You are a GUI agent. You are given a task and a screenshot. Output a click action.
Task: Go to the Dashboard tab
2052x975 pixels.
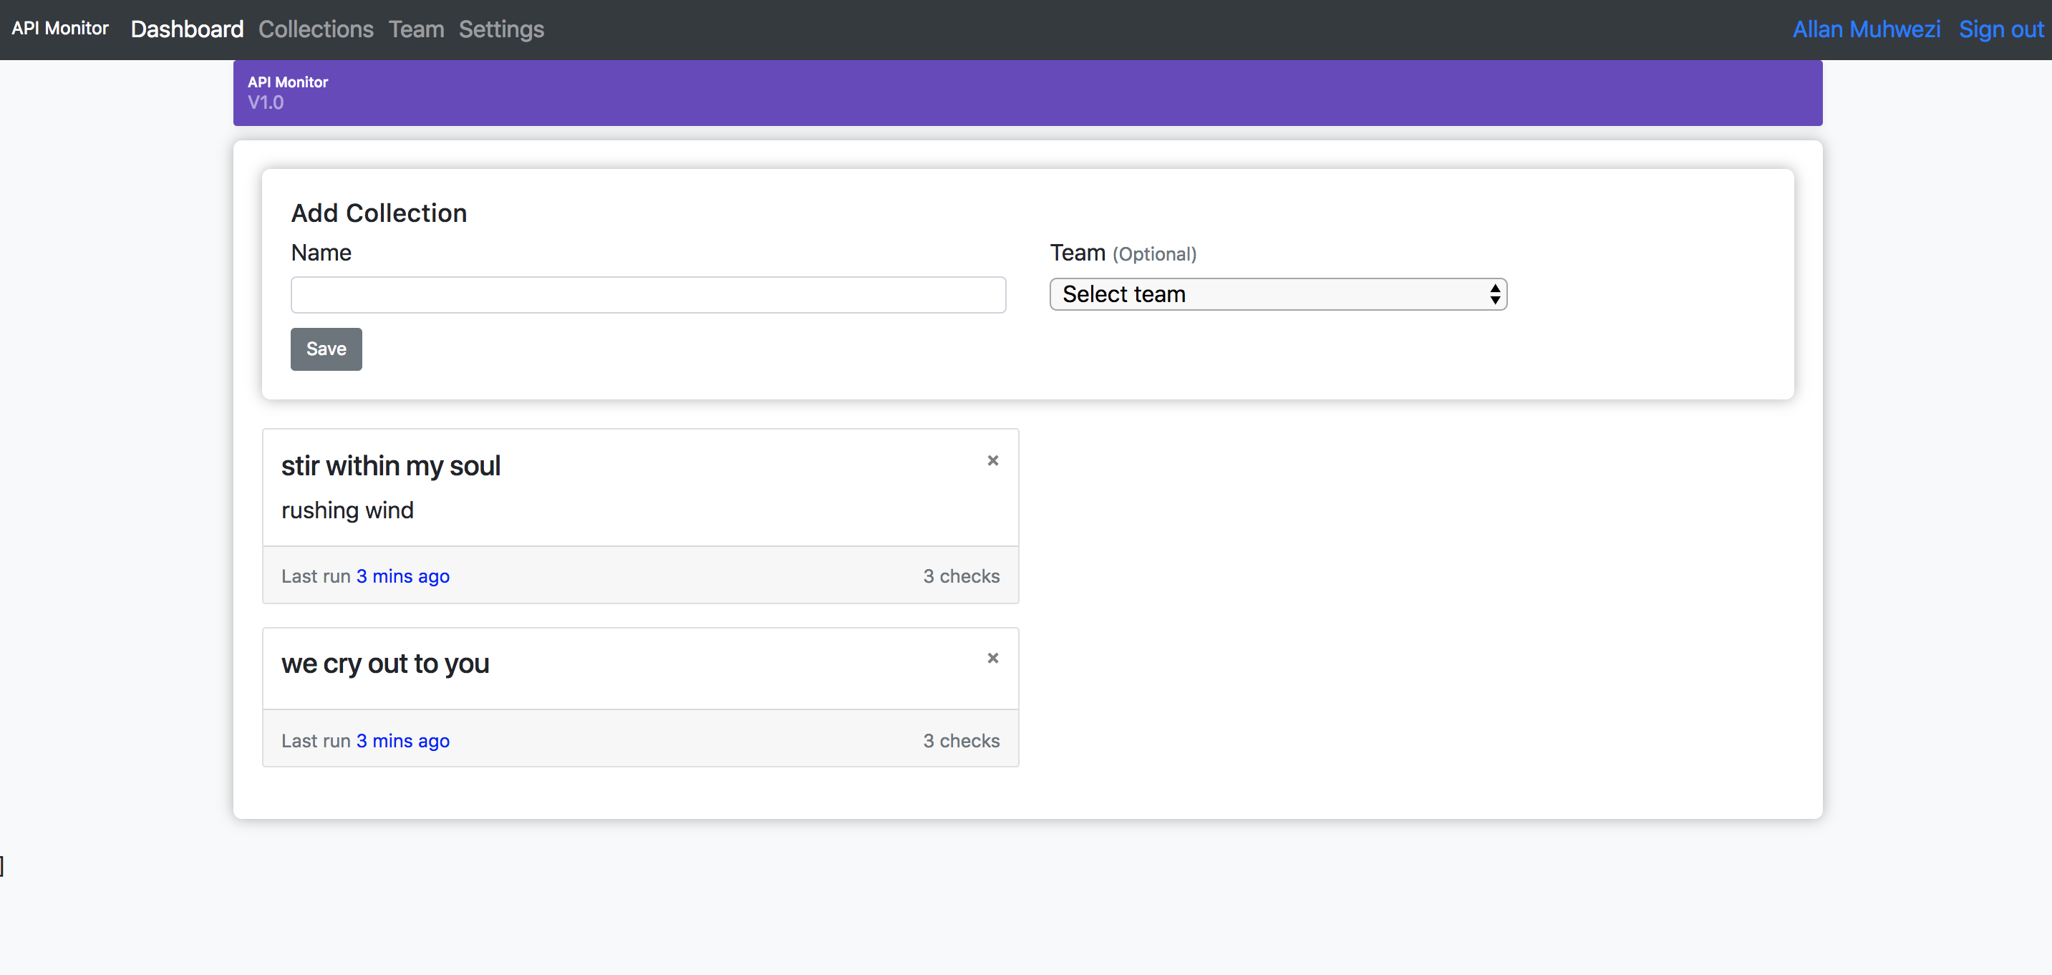[187, 29]
